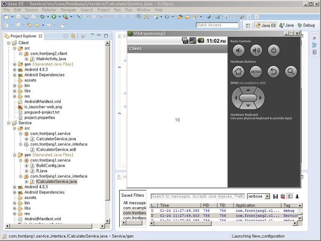Screen dimensions: 321x241
Task: Click the New wizard icon in toolbar
Action: point(7,17)
